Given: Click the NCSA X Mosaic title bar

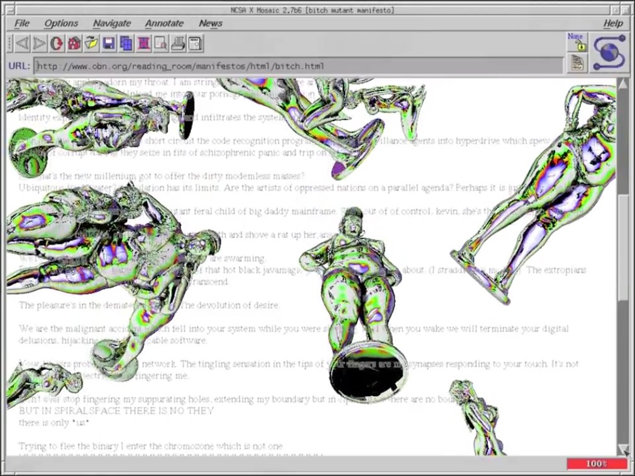Looking at the screenshot, I should coord(312,10).
